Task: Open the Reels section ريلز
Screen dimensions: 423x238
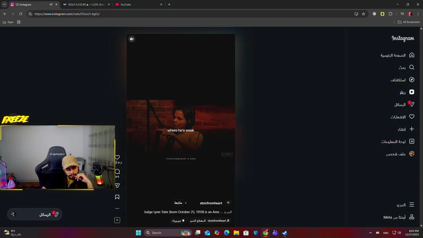Action: [407, 92]
